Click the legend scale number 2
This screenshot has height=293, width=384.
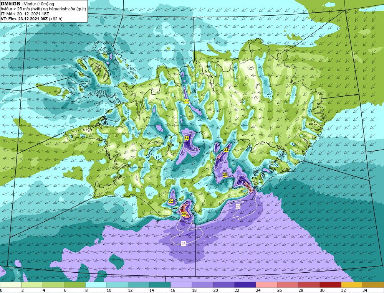[22, 291]
